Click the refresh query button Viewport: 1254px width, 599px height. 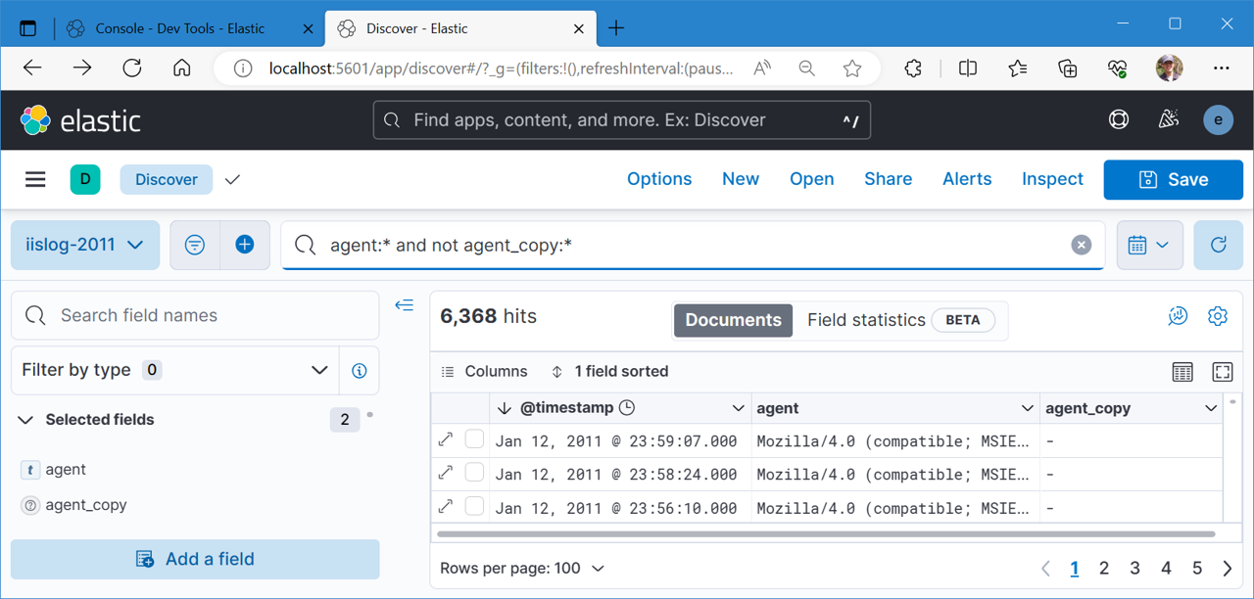[x=1218, y=245]
